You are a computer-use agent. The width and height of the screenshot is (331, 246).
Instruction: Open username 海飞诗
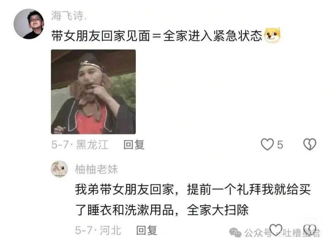[68, 16]
